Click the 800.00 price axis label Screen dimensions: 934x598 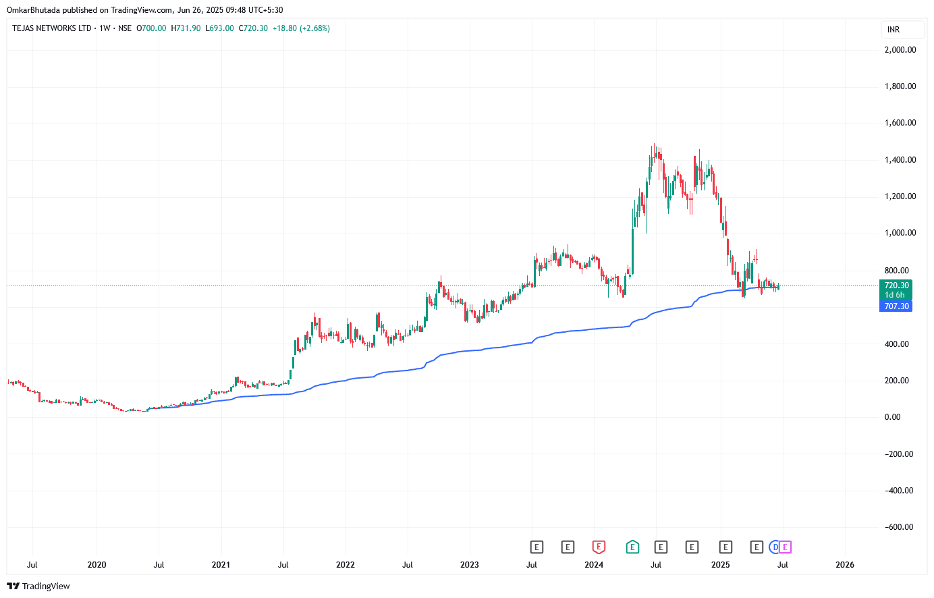point(896,271)
